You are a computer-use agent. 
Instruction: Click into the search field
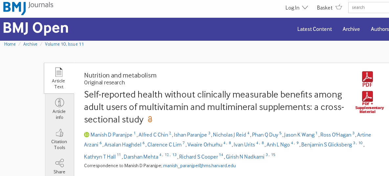click(x=369, y=8)
